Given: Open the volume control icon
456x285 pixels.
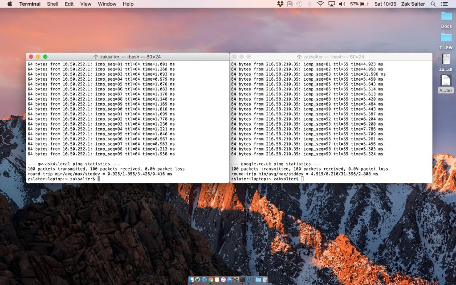Looking at the screenshot, I should click(342, 4).
